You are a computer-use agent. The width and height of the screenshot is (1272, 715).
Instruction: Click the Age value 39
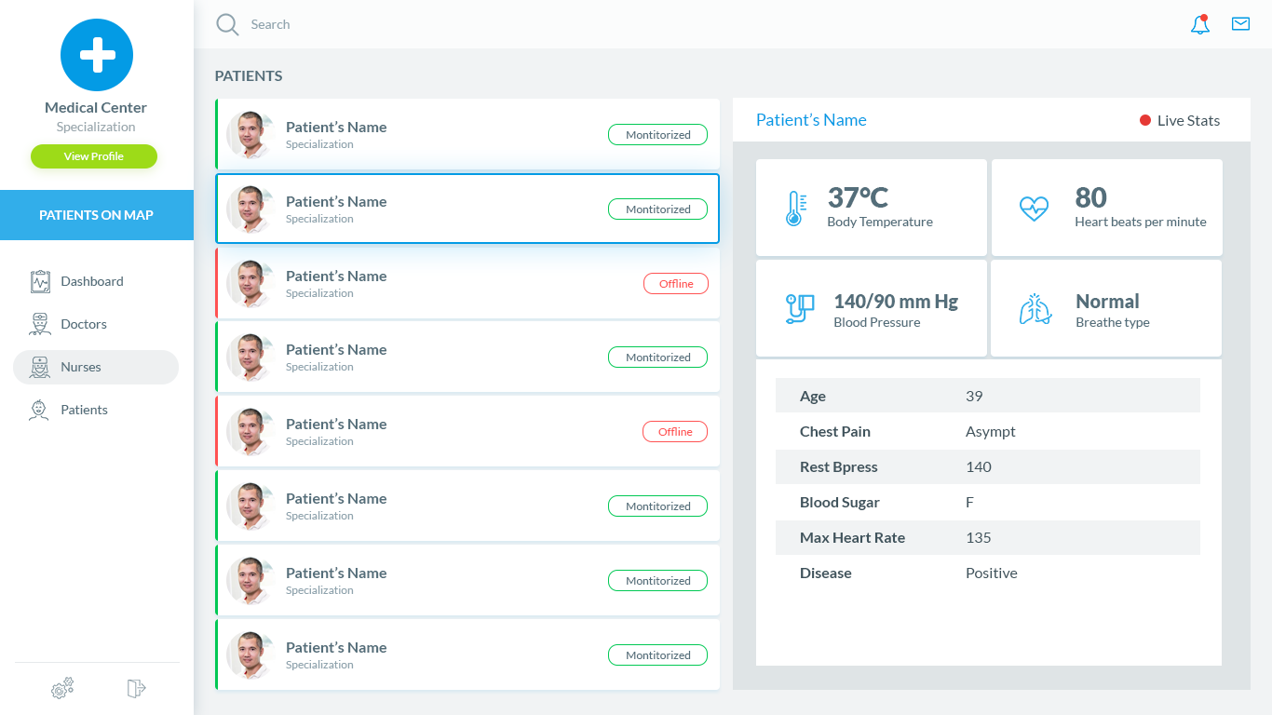[x=974, y=396]
